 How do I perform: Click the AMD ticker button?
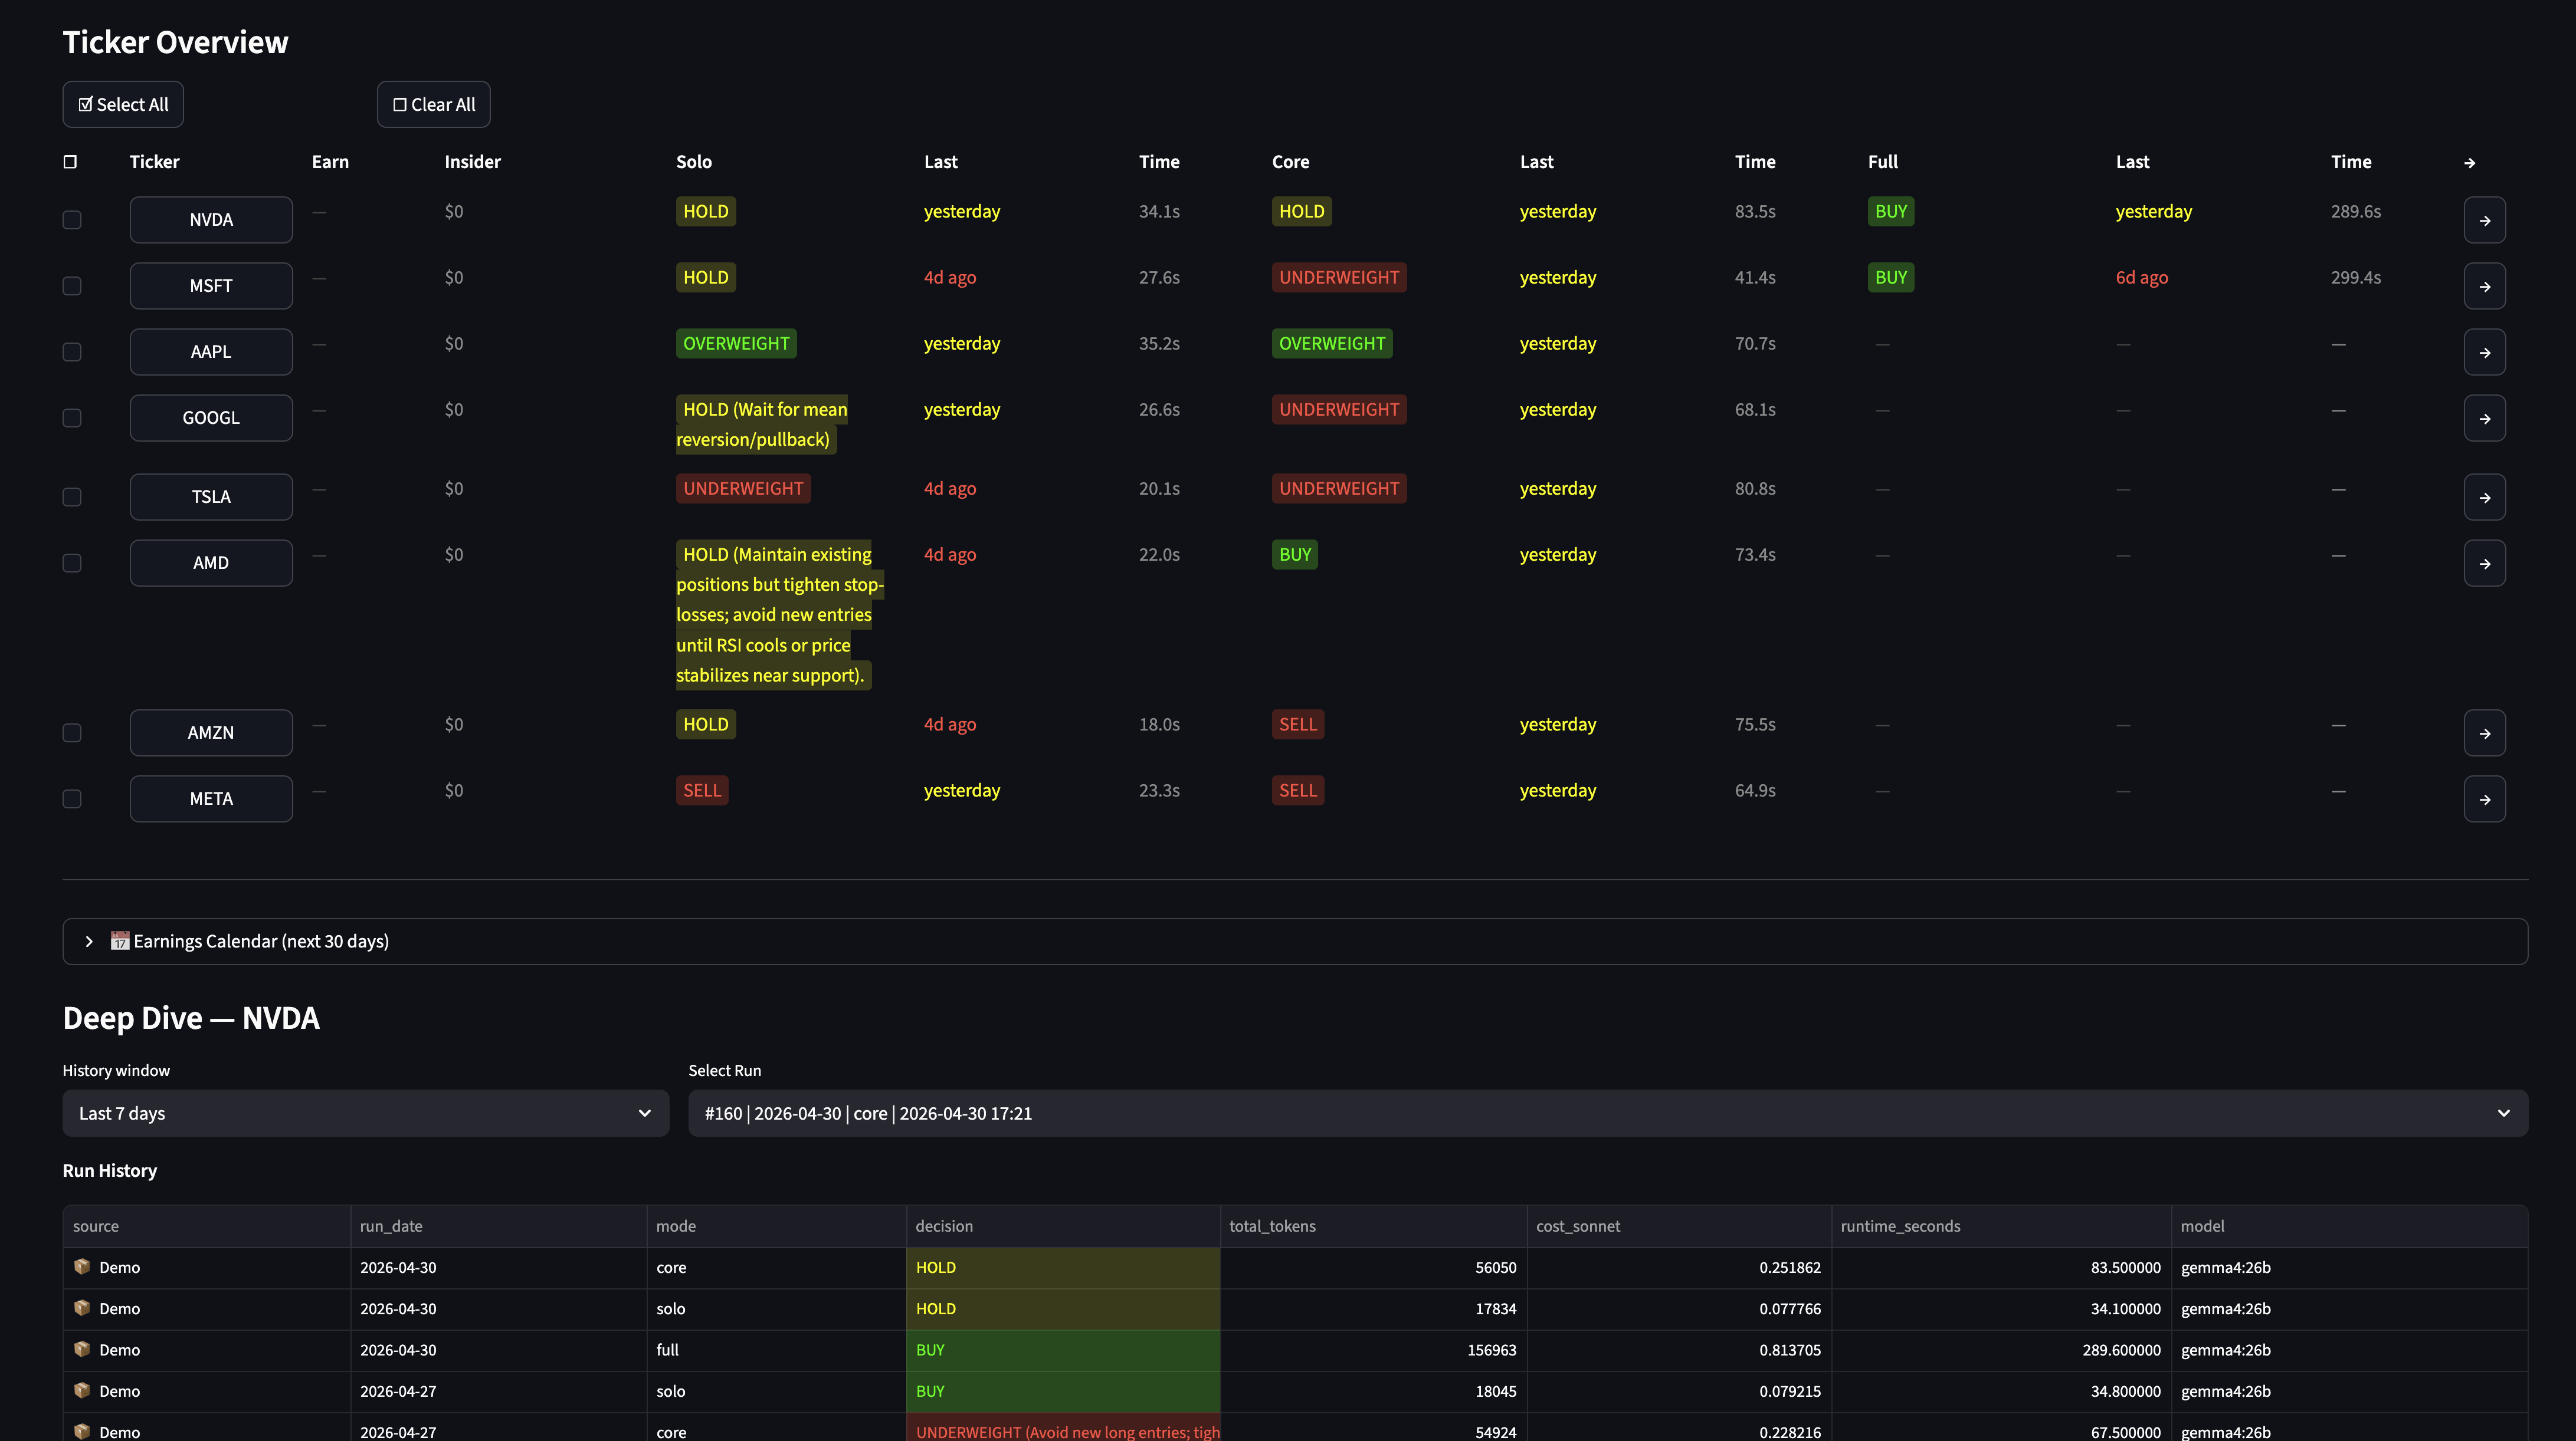211,562
